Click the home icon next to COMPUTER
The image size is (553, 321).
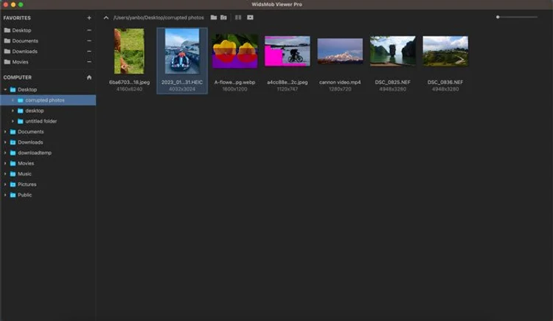click(89, 77)
